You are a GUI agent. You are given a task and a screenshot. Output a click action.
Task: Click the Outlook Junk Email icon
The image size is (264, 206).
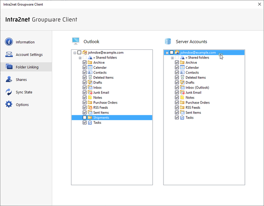(90, 93)
